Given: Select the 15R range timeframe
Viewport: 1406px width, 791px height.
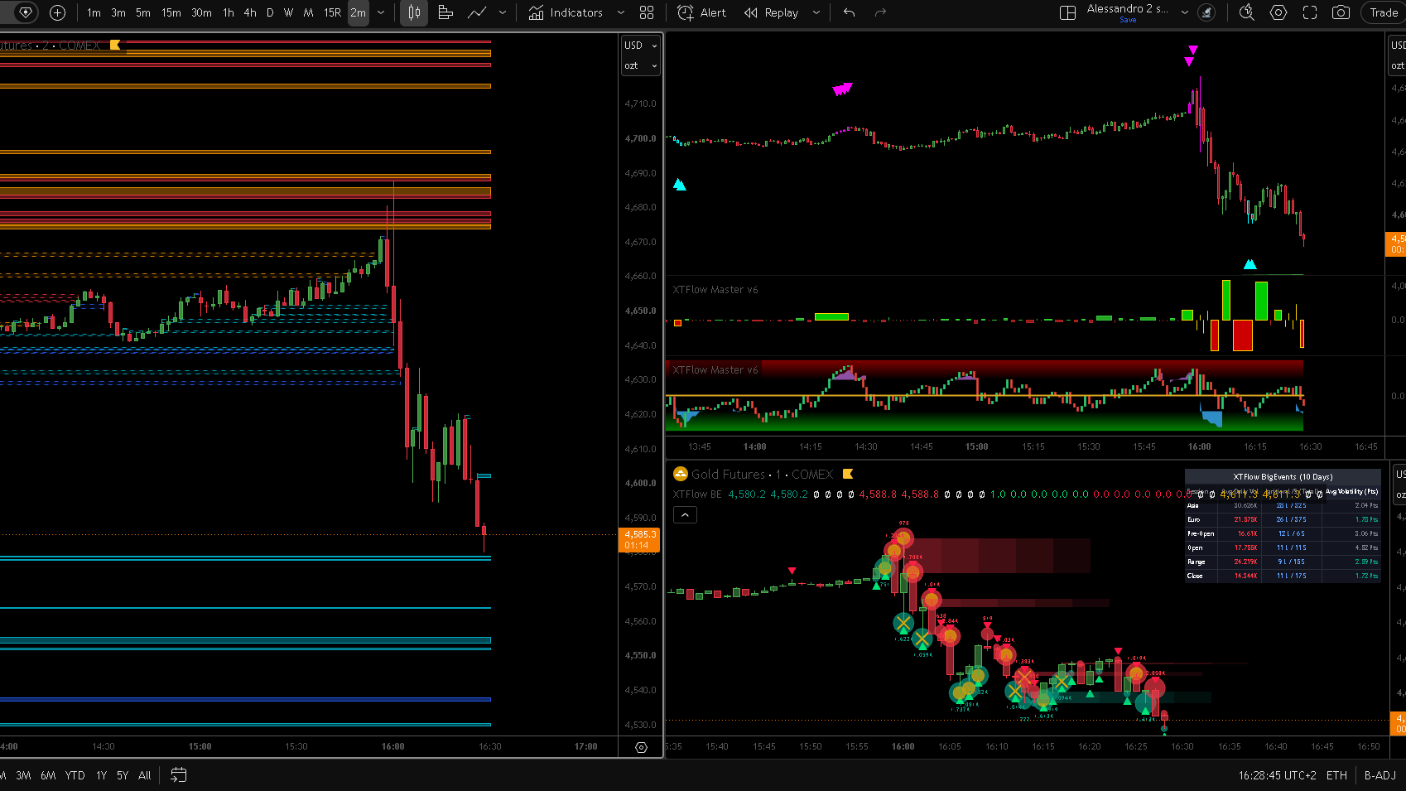Looking at the screenshot, I should pos(332,12).
